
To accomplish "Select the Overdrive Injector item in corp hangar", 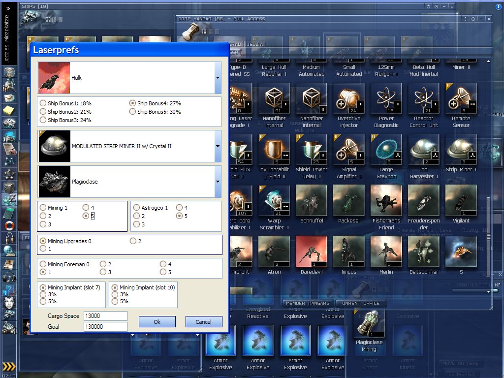I will point(349,98).
